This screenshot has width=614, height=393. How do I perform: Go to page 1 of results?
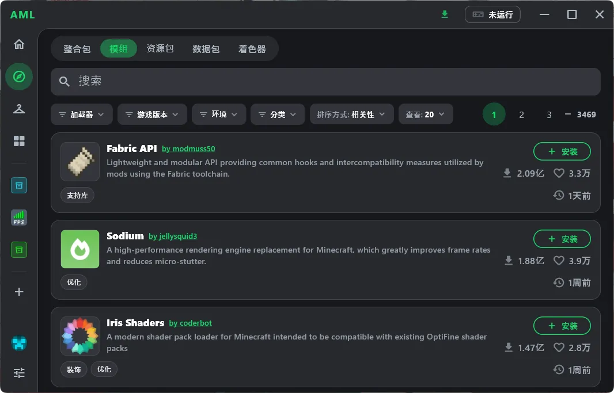pos(494,114)
